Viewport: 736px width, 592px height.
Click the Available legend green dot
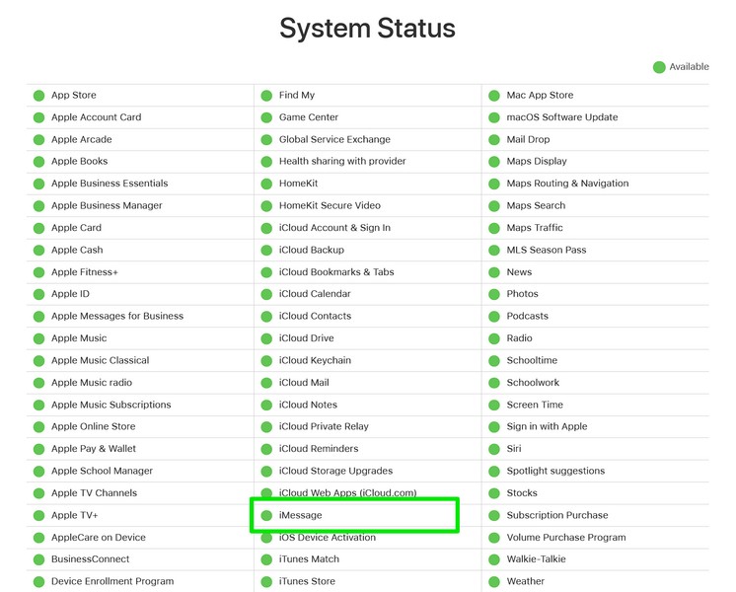(659, 67)
